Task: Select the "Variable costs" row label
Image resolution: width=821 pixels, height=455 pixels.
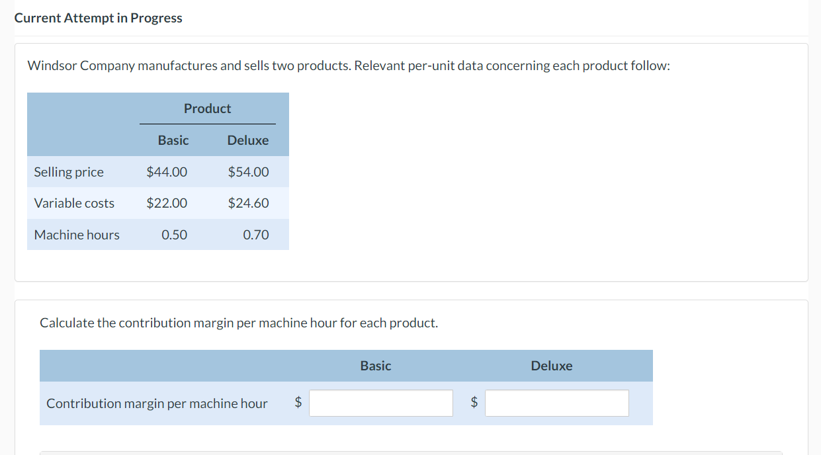Action: 74,203
